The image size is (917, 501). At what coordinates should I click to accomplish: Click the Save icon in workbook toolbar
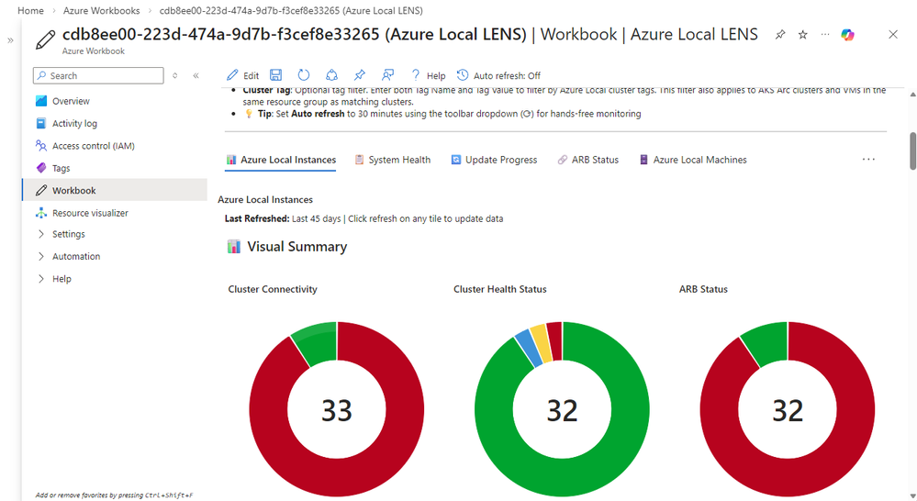pyautogui.click(x=275, y=75)
